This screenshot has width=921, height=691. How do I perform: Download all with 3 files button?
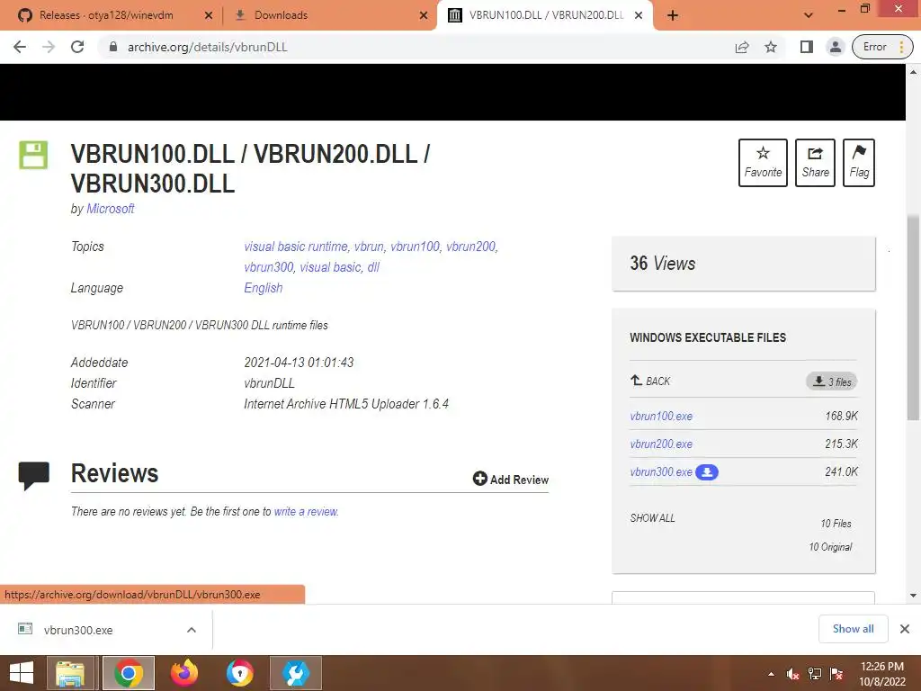pos(832,381)
